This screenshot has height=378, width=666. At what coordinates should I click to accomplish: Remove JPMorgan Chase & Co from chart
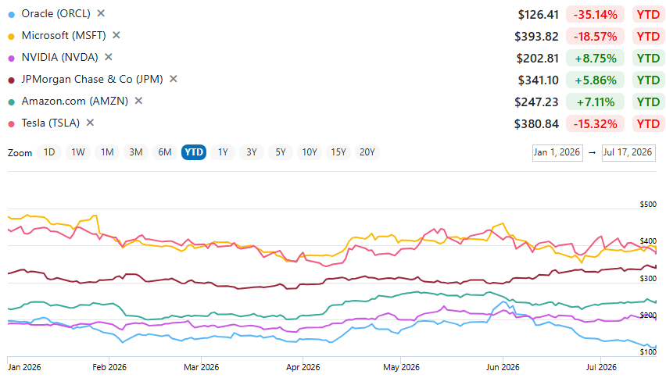tap(173, 79)
